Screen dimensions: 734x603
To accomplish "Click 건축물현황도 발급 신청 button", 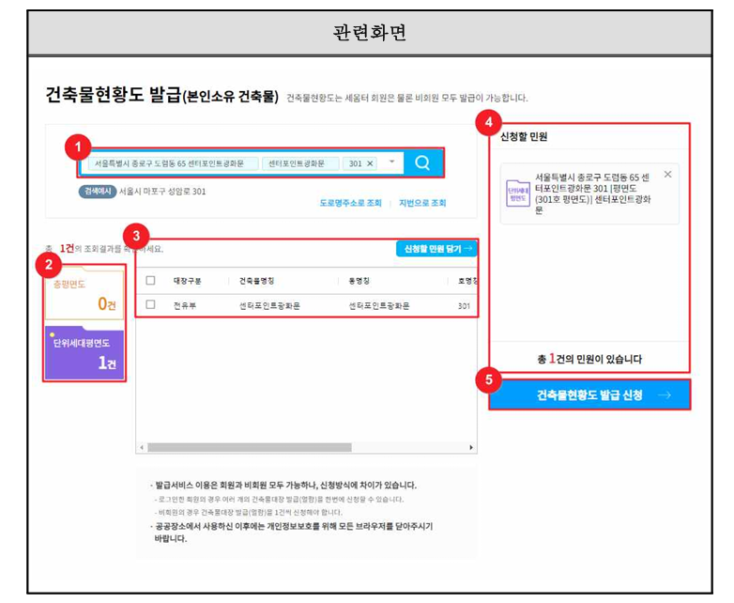I will coord(589,395).
